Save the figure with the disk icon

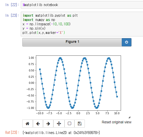79,124
